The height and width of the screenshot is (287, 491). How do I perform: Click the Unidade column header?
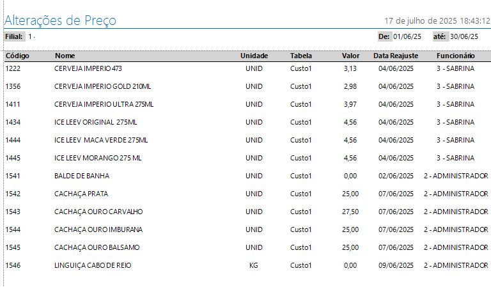click(254, 56)
